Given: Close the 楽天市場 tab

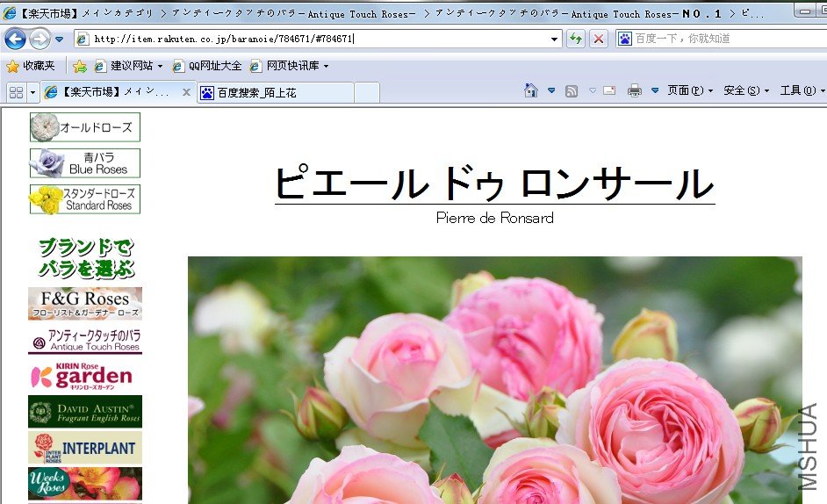Looking at the screenshot, I should pyautogui.click(x=186, y=92).
